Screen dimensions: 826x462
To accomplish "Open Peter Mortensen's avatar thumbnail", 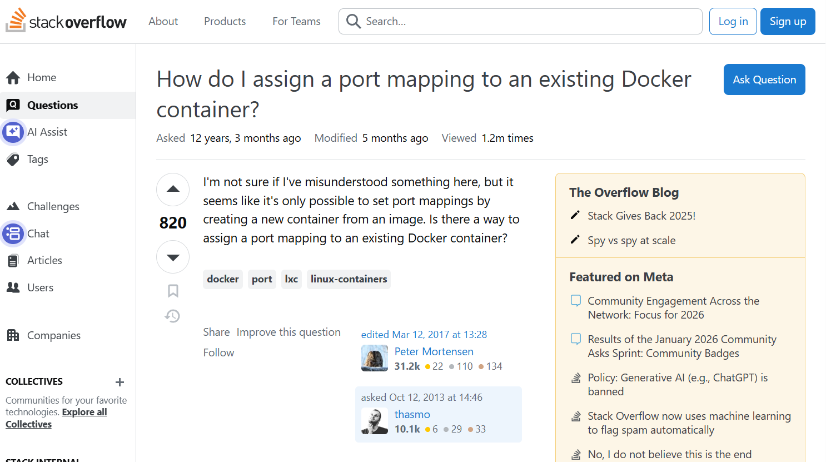I will pos(375,358).
